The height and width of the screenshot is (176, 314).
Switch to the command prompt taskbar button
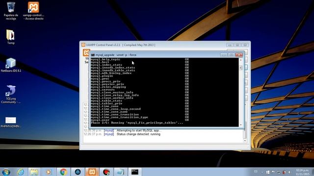135,172
